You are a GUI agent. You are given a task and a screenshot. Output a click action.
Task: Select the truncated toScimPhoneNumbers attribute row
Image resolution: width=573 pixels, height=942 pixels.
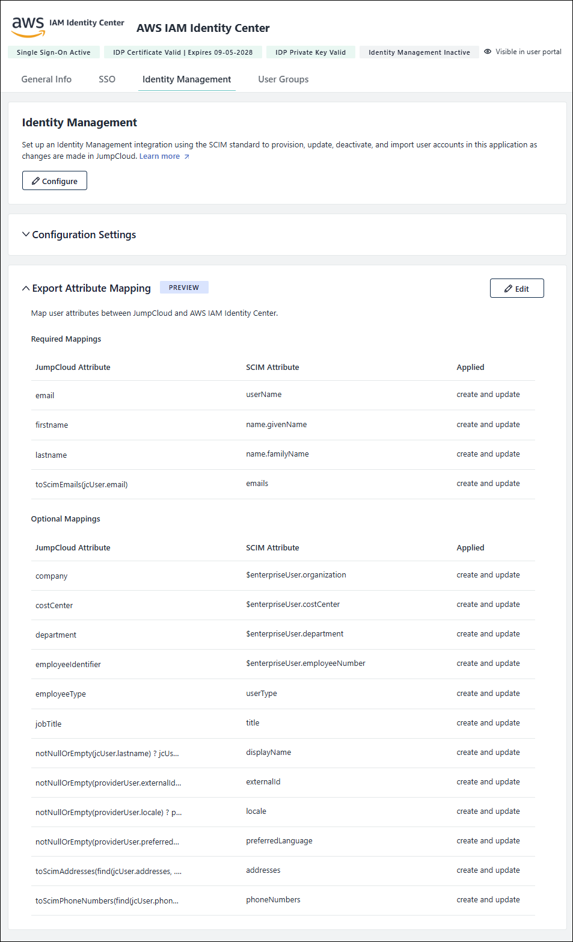[107, 900]
